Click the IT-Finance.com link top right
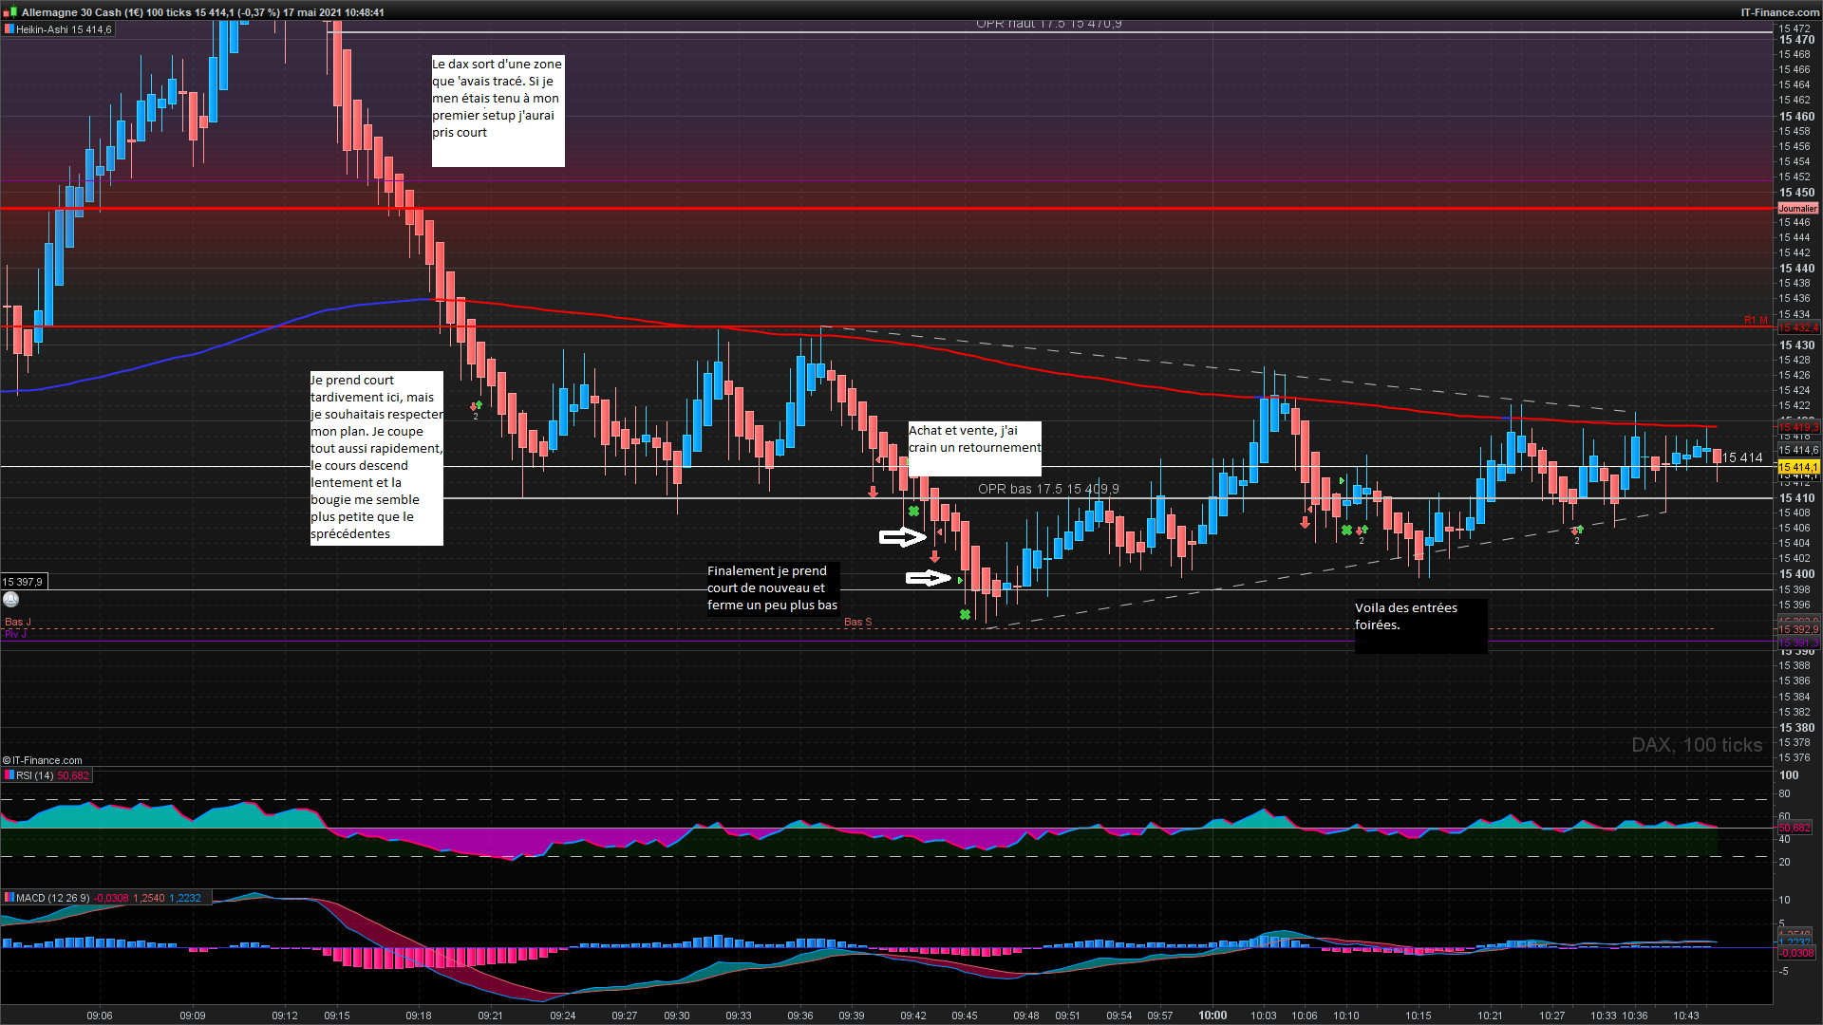The height and width of the screenshot is (1025, 1823). [x=1779, y=12]
